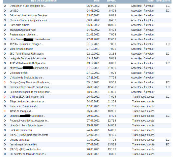Click the status of 'Le SEO' row
This screenshot has width=175, height=157.
[143, 11]
